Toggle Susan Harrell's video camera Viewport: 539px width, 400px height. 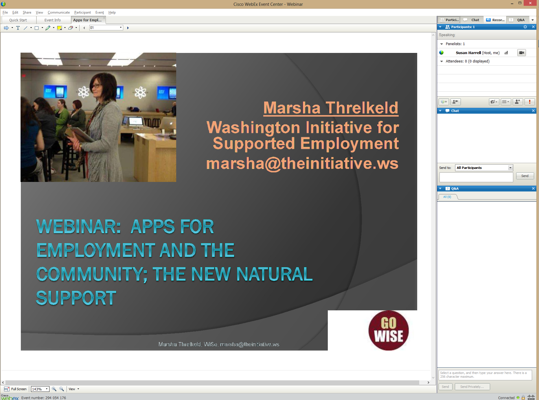521,53
